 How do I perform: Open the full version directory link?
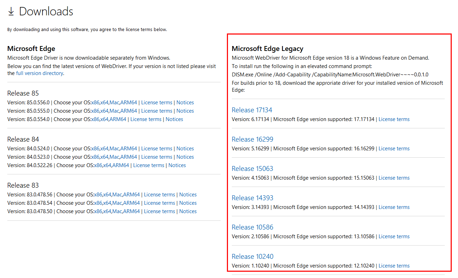pyautogui.click(x=39, y=73)
